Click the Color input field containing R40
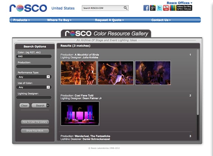213x156 pixels. pyautogui.click(x=34, y=56)
